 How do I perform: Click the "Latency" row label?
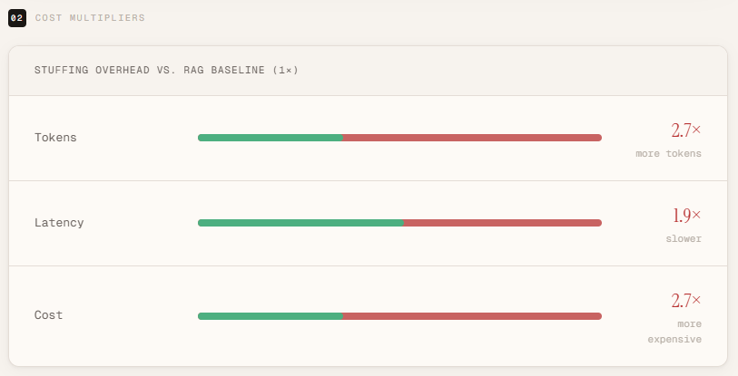[x=59, y=223]
